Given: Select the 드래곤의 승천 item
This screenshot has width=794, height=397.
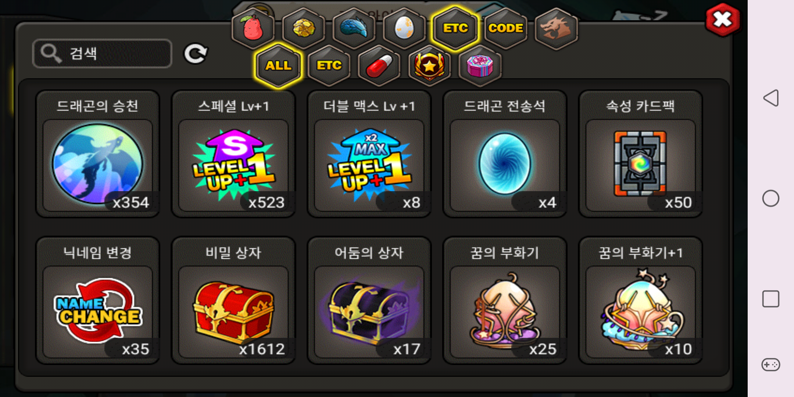Looking at the screenshot, I should (x=97, y=154).
